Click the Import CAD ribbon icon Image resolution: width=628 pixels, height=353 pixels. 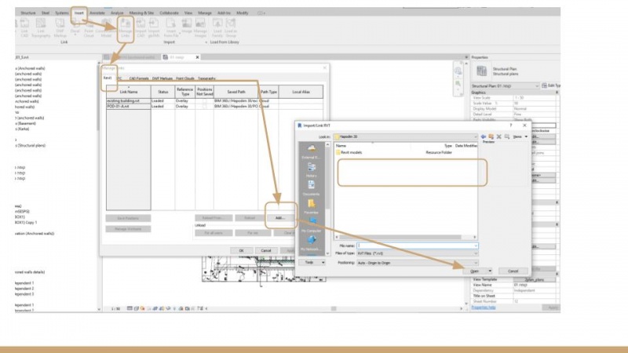141,31
